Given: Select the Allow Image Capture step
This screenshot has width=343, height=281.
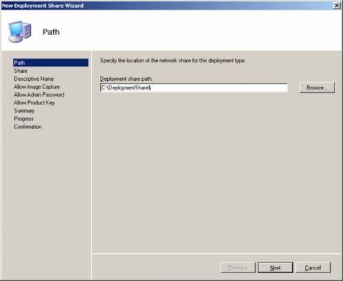Looking at the screenshot, I should pos(37,87).
